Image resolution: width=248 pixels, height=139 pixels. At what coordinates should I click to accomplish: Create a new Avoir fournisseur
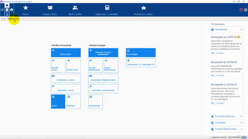pos(111,65)
